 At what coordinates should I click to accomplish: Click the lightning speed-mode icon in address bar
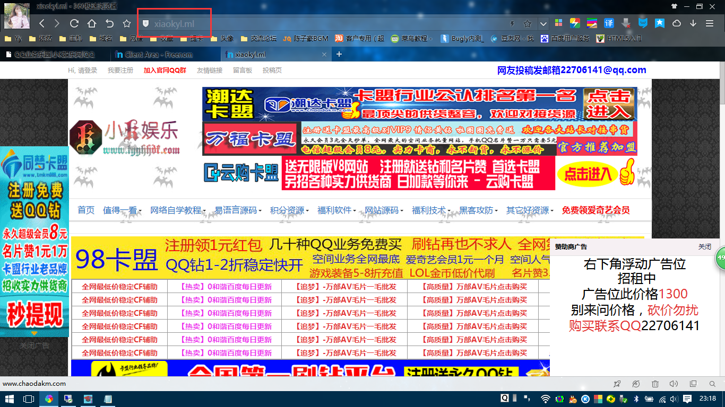click(x=512, y=24)
